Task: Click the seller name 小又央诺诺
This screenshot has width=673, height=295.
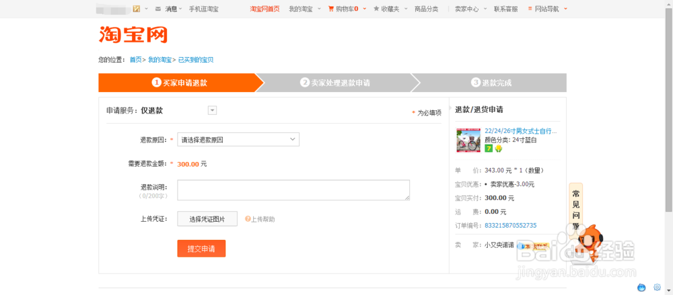Action: point(499,245)
